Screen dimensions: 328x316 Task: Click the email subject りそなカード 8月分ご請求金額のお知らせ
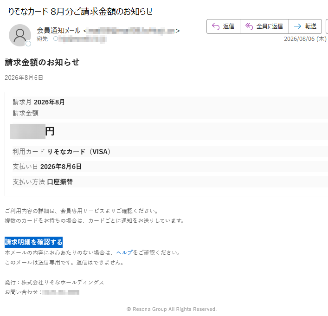(80, 12)
